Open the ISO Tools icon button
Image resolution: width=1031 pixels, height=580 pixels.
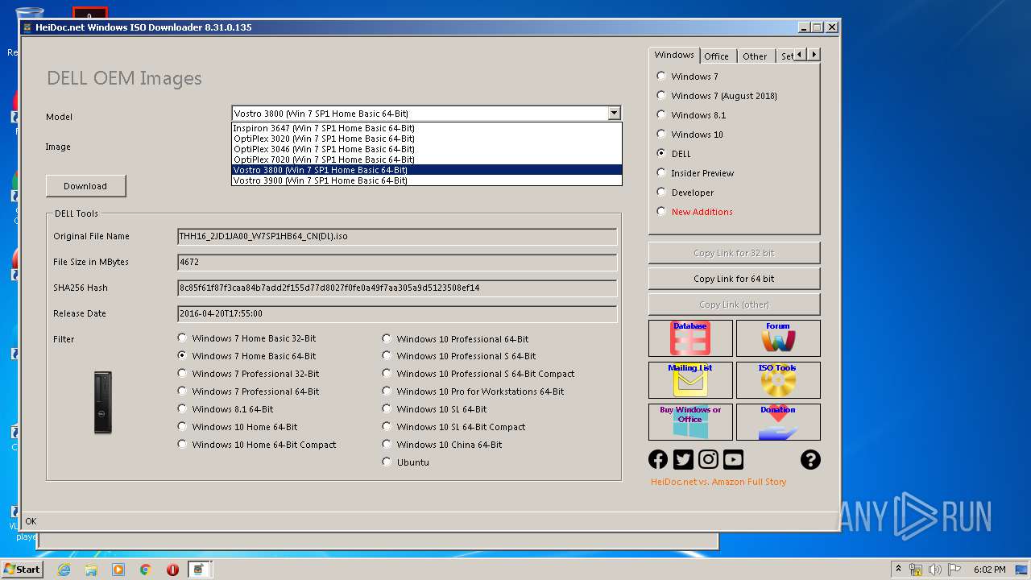coord(778,380)
